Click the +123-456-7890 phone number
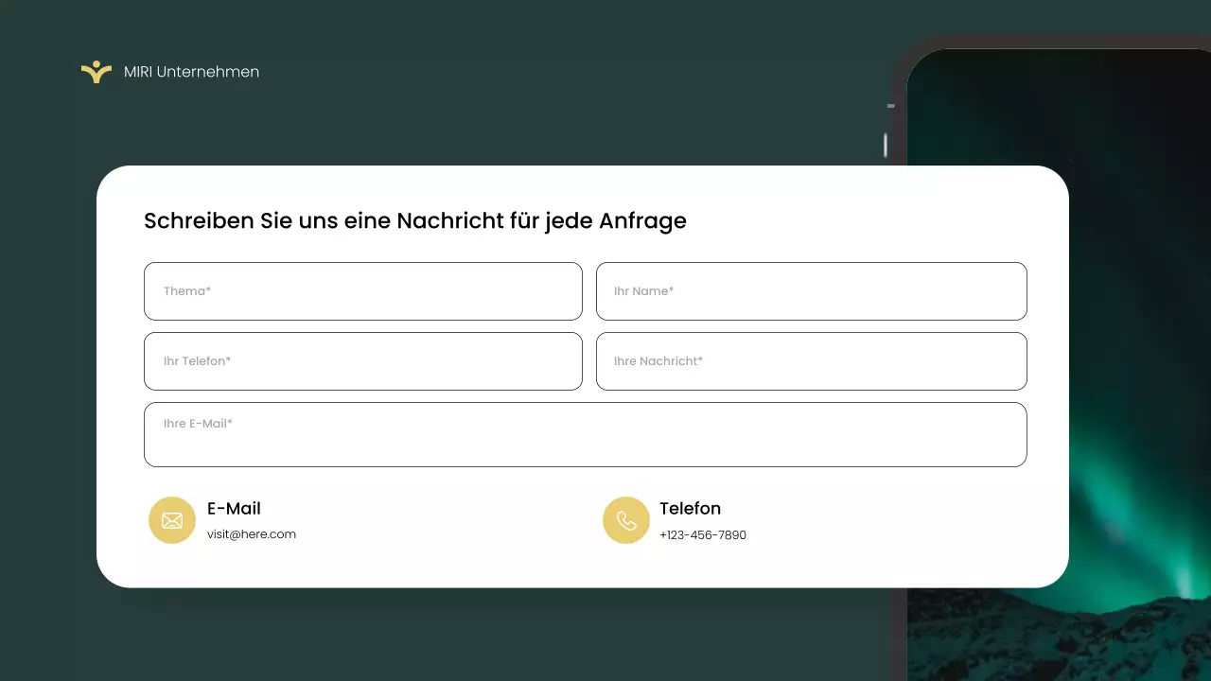The image size is (1211, 681). point(703,534)
